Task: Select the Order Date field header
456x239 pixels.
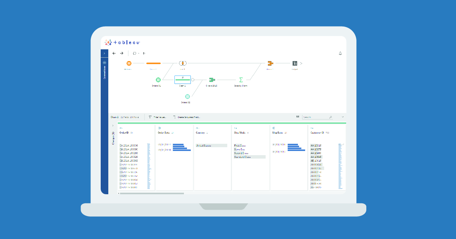Action: [164, 133]
